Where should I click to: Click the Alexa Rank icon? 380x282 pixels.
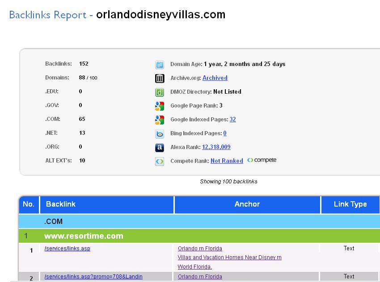click(160, 148)
